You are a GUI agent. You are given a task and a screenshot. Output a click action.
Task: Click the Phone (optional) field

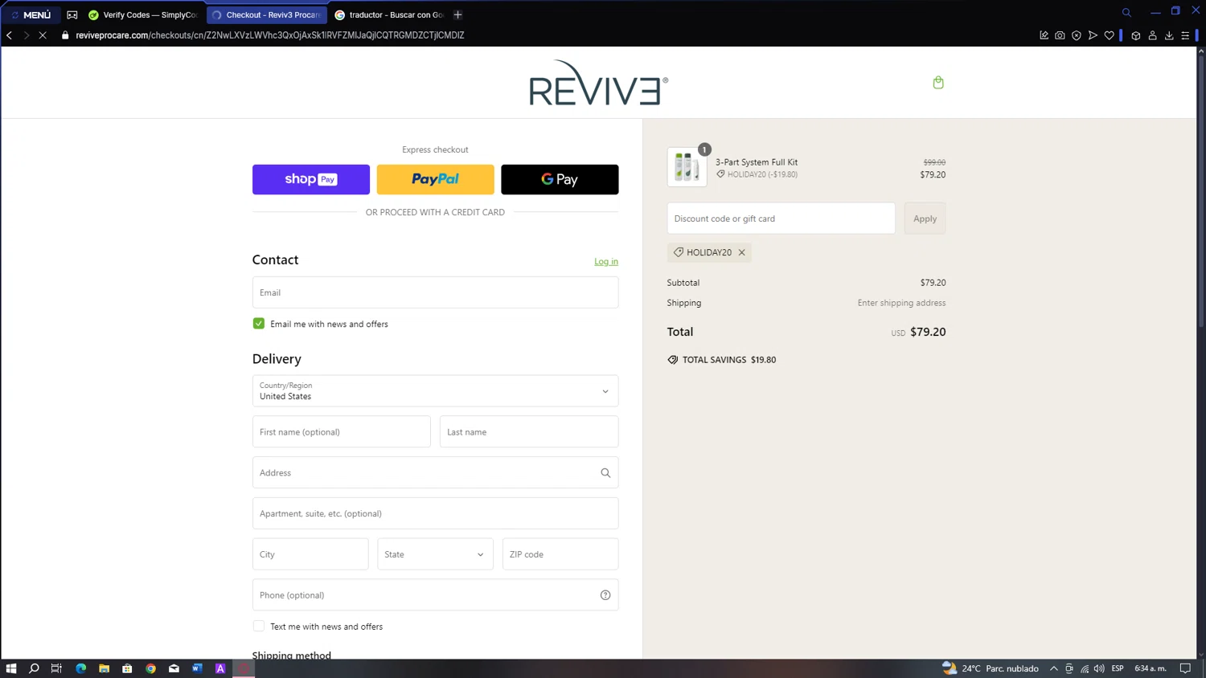point(435,595)
